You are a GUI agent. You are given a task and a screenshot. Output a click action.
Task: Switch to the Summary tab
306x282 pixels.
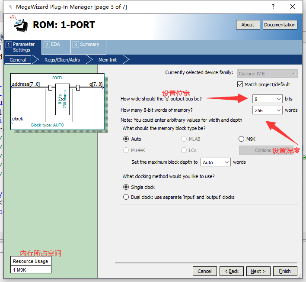[89, 47]
